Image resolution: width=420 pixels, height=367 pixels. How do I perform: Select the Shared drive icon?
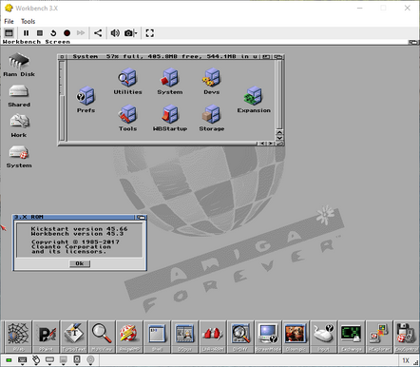pyautogui.click(x=19, y=96)
